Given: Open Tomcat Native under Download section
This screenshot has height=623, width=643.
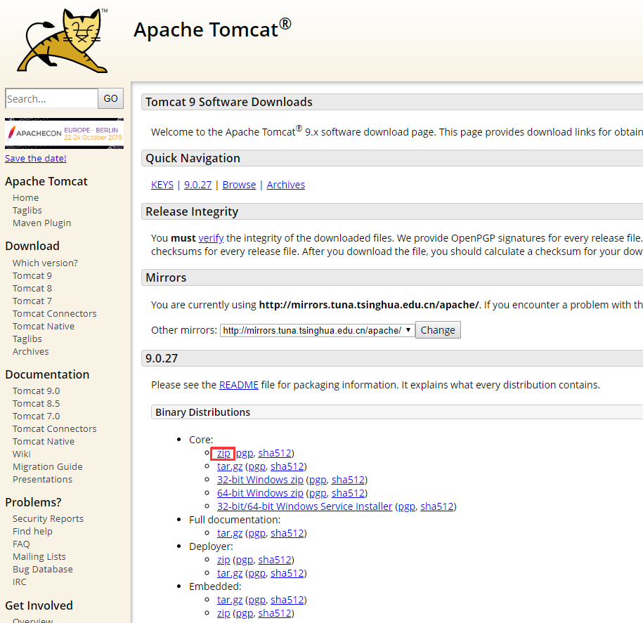Looking at the screenshot, I should [44, 327].
